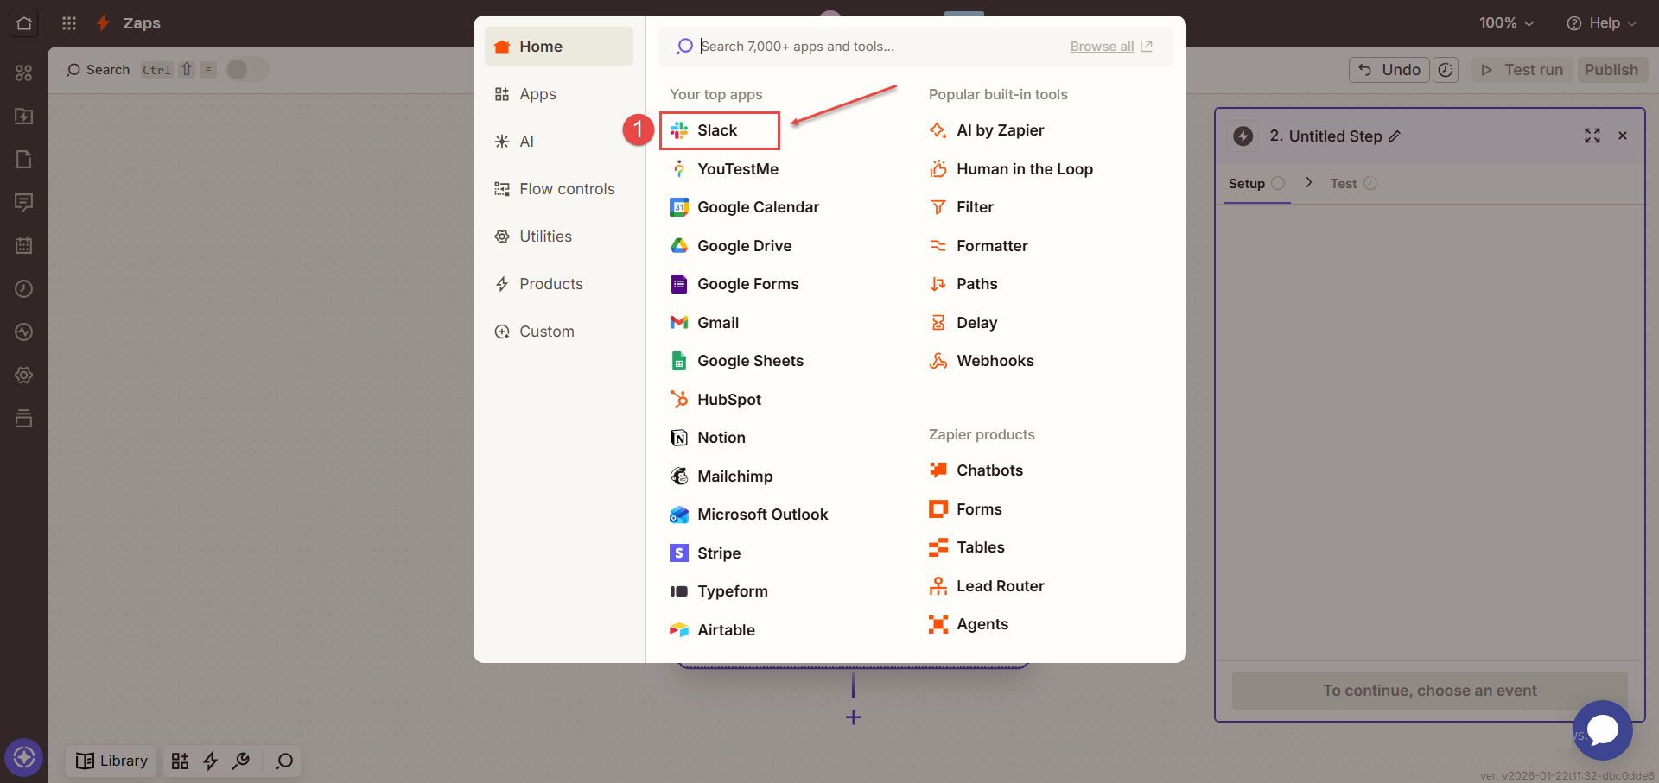Click the chevron between Setup and Test
The height and width of the screenshot is (783, 1659).
click(1309, 183)
